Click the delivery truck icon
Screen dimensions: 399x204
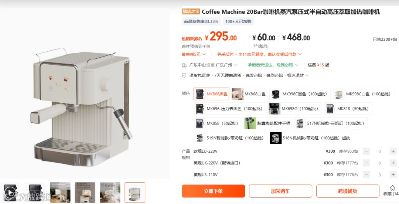click(x=184, y=65)
